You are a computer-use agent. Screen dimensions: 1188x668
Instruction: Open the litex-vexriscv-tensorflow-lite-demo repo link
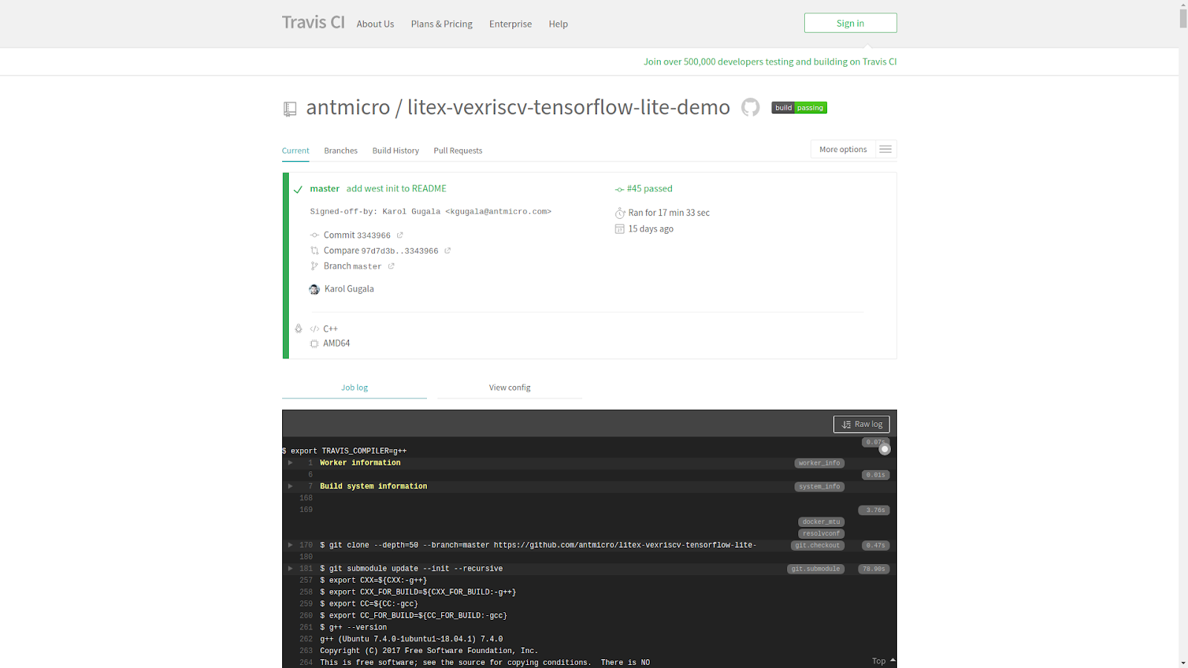pyautogui.click(x=569, y=108)
